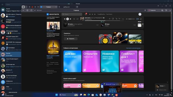Play the Любовь vibe

(72, 86)
